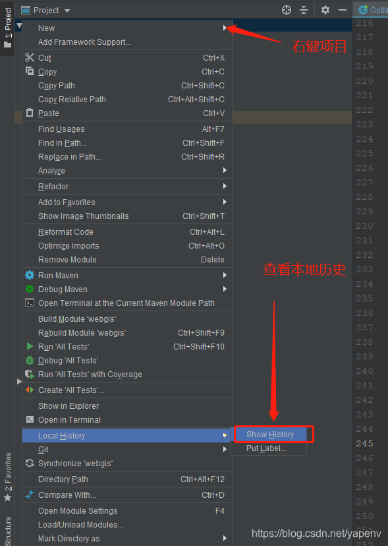Click Local History menu entry
This screenshot has height=546, width=388.
(126, 436)
